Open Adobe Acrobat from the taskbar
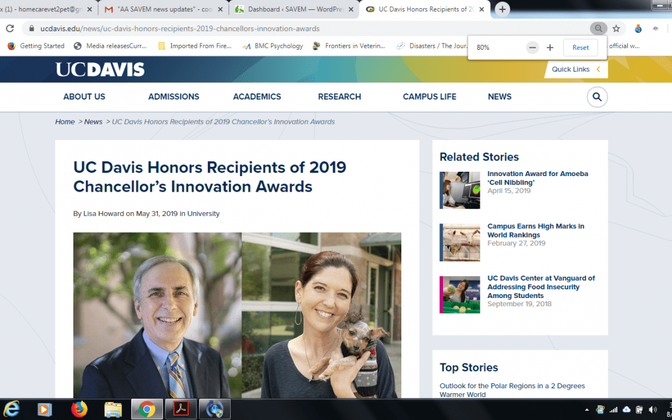The height and width of the screenshot is (420, 672). tap(181, 409)
